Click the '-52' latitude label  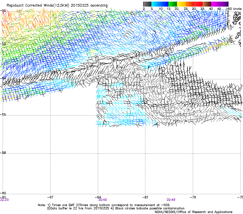coord(3,44)
